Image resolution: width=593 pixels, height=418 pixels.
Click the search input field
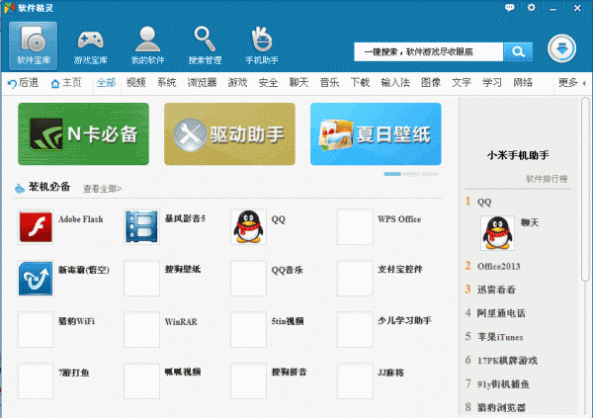click(x=429, y=51)
